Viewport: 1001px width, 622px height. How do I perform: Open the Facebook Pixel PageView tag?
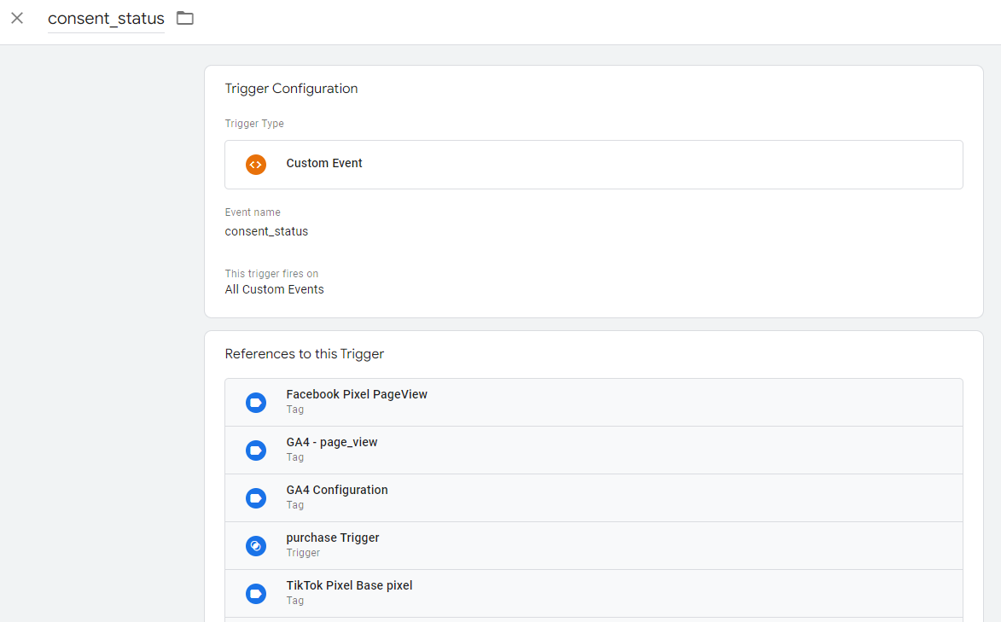tap(594, 403)
